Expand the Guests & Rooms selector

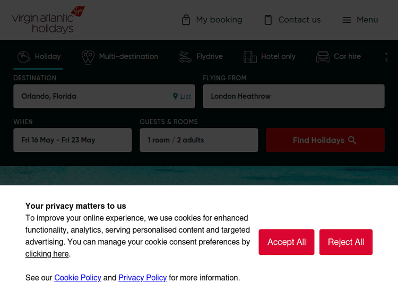pos(198,140)
